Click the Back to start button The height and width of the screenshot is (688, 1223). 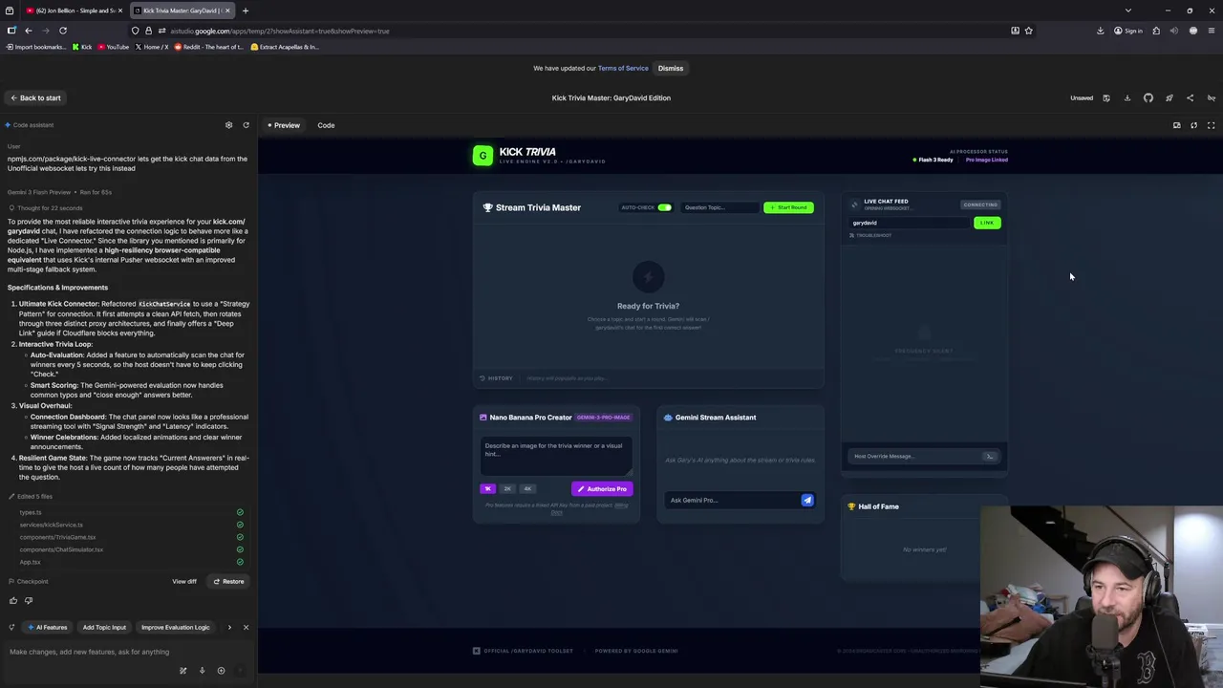35,97
